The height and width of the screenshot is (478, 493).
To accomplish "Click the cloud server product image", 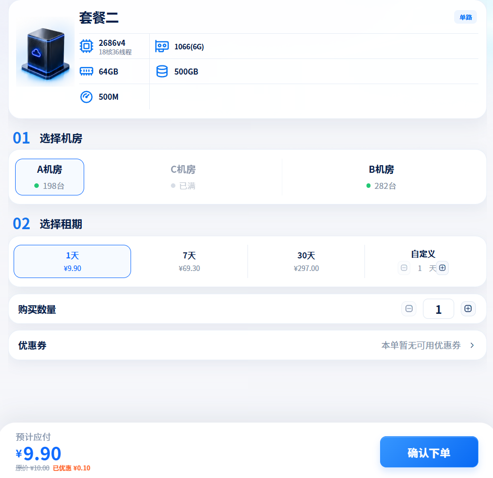I will (45, 52).
